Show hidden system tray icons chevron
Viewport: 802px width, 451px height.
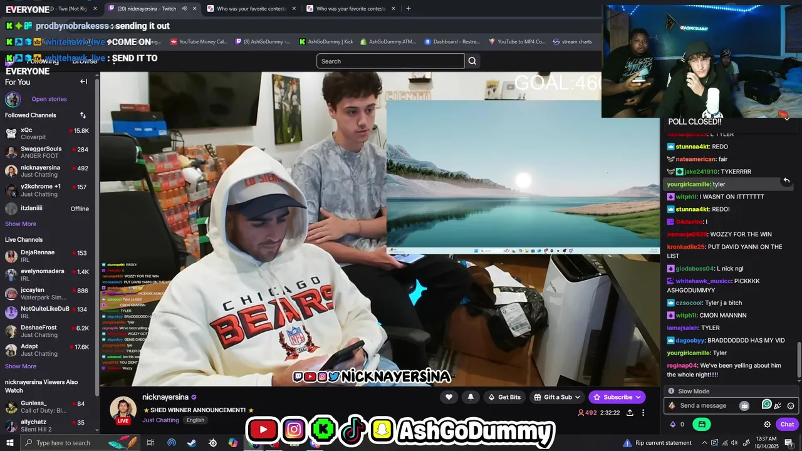(705, 443)
